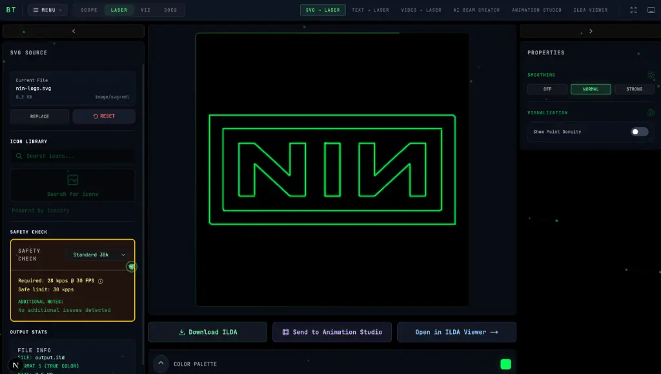Click the image placeholder icon in Icon Library
Screen dimensions: 661x374
pyautogui.click(x=72, y=180)
